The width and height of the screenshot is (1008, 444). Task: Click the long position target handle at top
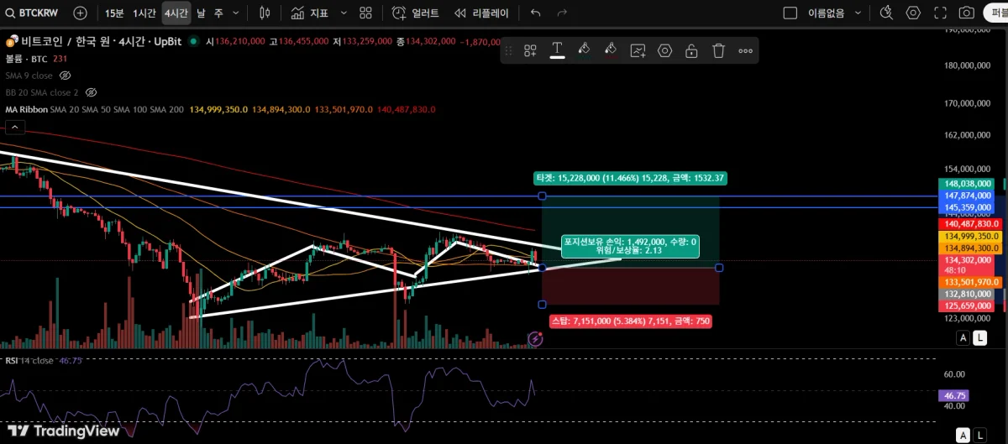click(542, 196)
